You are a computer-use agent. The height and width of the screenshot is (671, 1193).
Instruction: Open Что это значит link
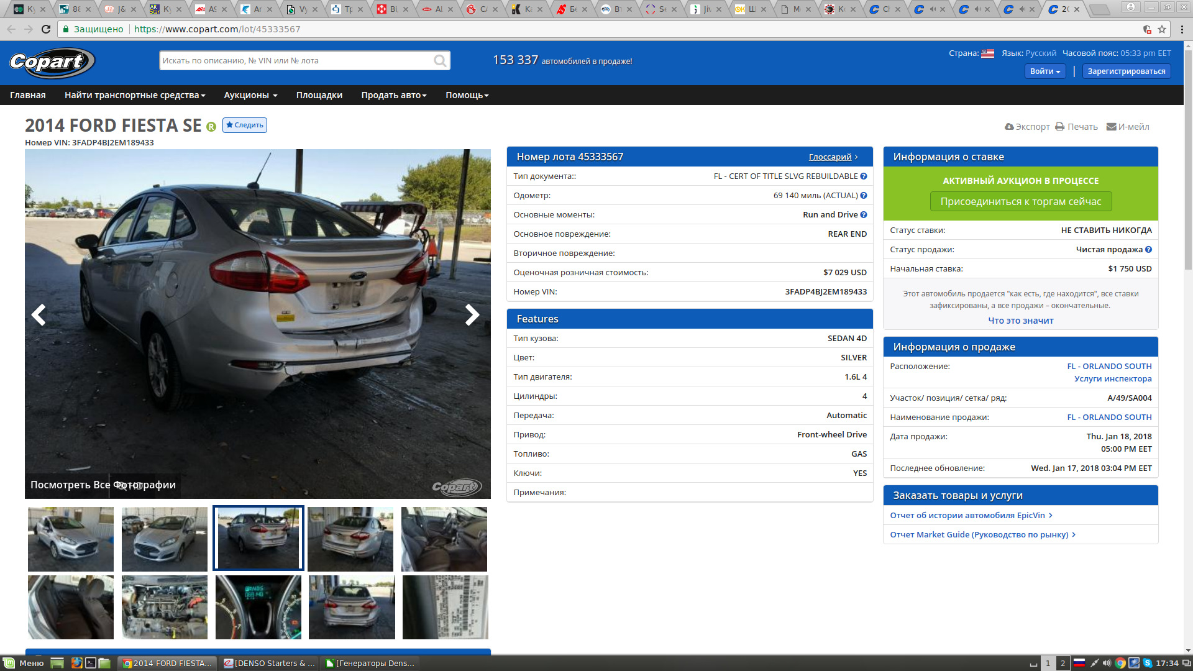pos(1021,321)
